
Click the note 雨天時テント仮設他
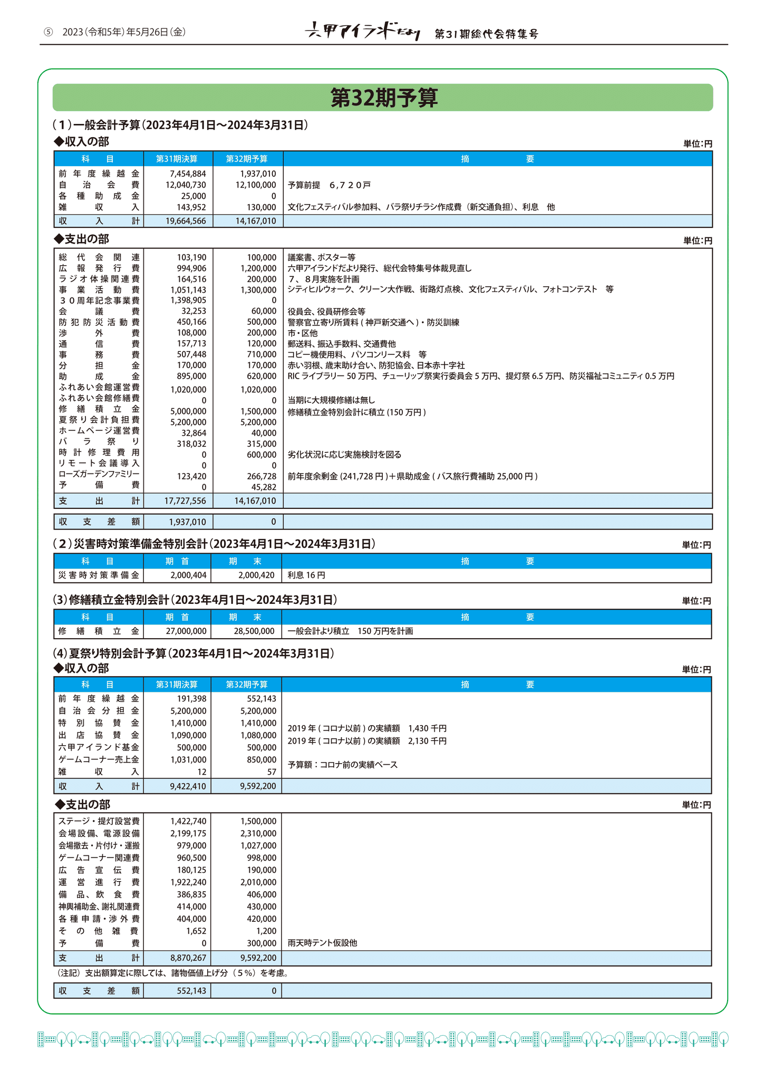(323, 943)
